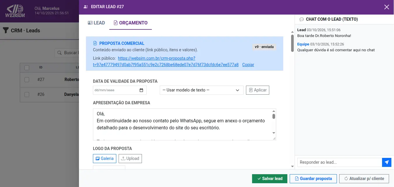
Task: Click the Roberto lead name cell
Action: click(72, 80)
